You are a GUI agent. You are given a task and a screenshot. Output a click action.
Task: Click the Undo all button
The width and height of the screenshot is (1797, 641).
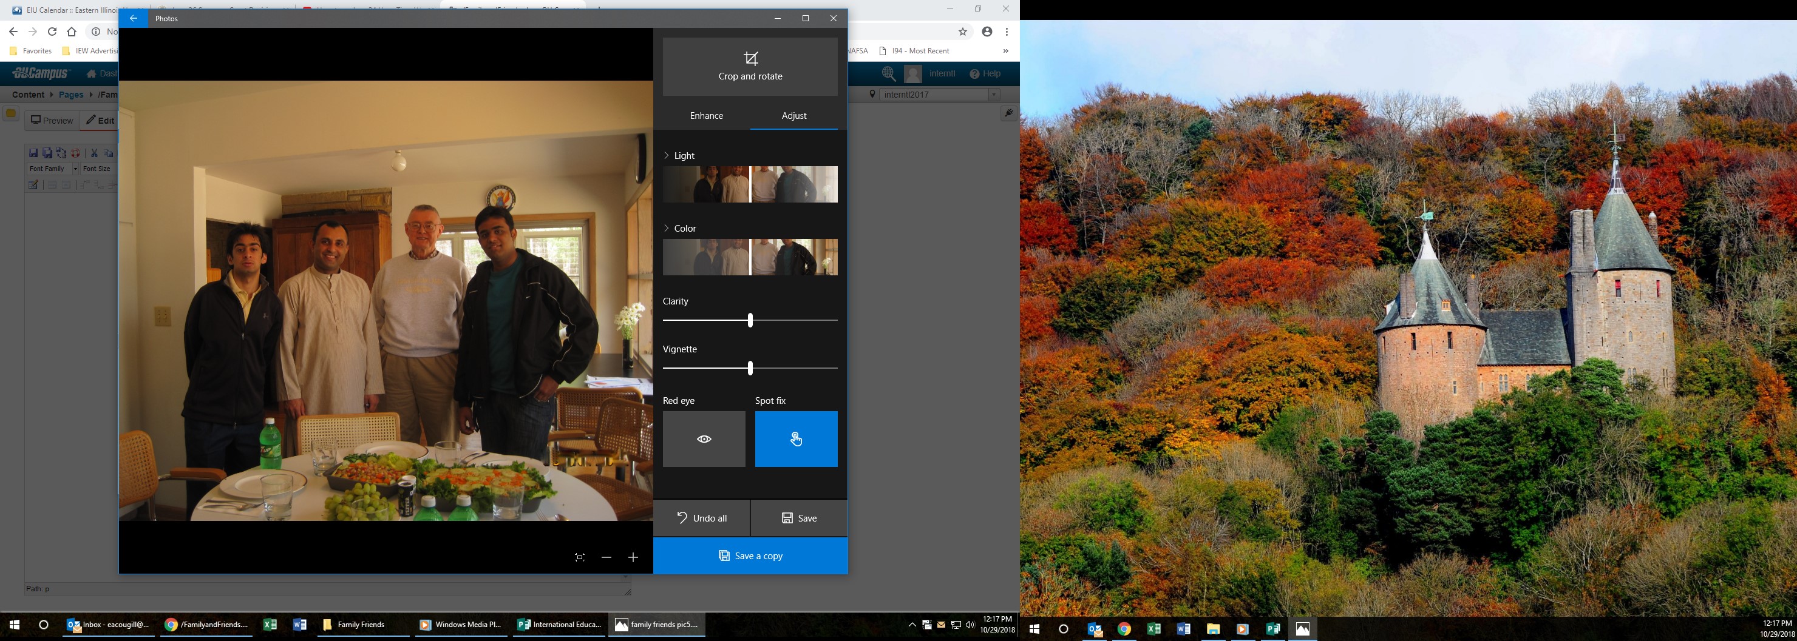click(x=702, y=519)
